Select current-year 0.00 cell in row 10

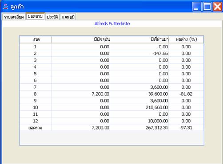click(x=80, y=107)
